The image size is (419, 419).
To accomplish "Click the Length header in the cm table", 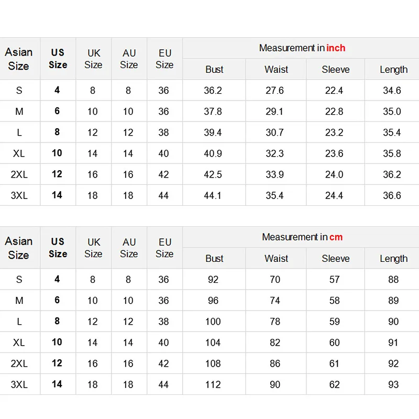I will coord(393,259).
